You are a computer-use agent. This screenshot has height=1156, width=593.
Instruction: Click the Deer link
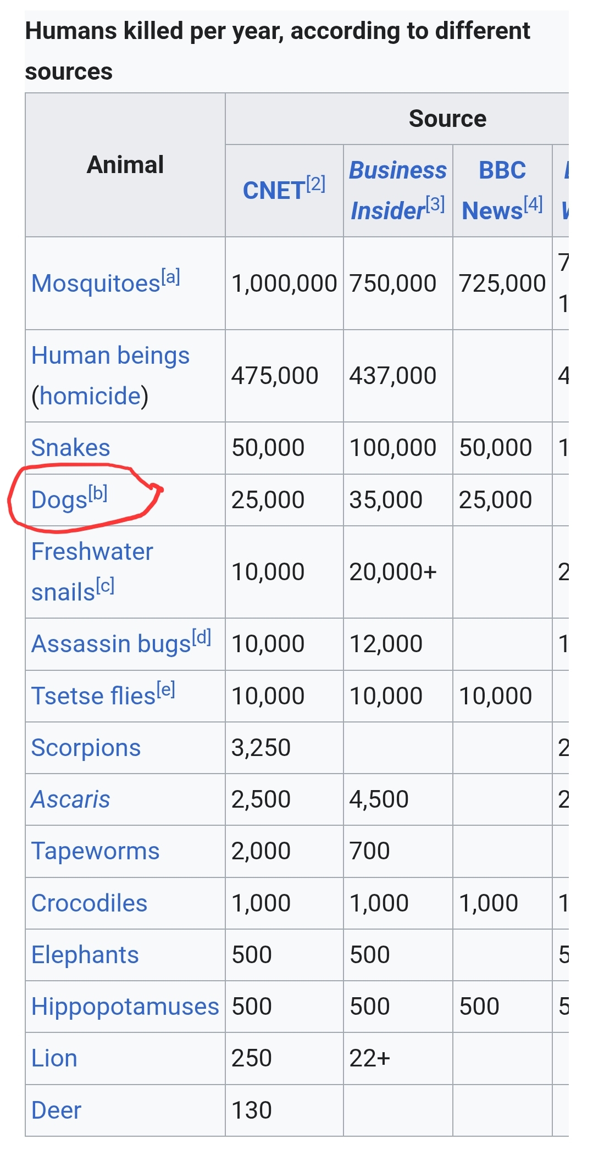tap(56, 1110)
